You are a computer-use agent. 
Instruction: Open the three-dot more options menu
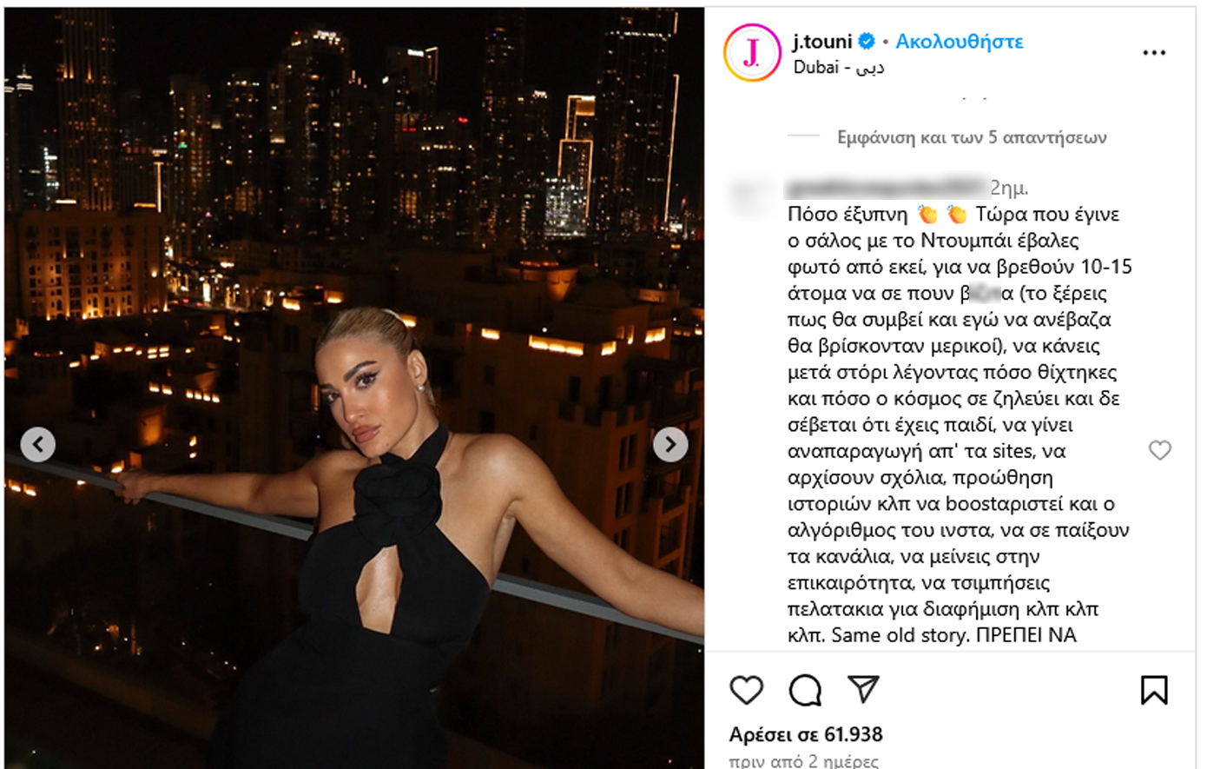pyautogui.click(x=1154, y=53)
